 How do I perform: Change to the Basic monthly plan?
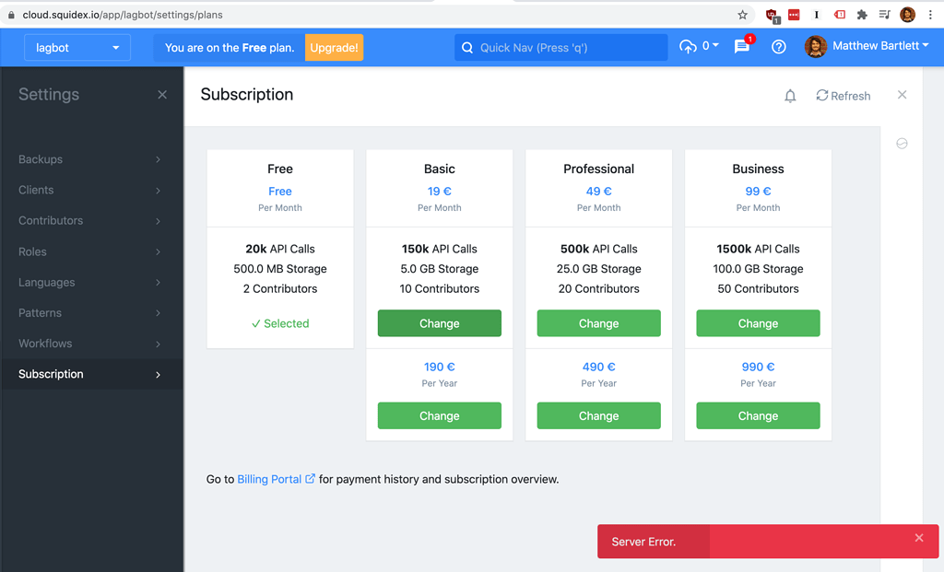tap(439, 323)
